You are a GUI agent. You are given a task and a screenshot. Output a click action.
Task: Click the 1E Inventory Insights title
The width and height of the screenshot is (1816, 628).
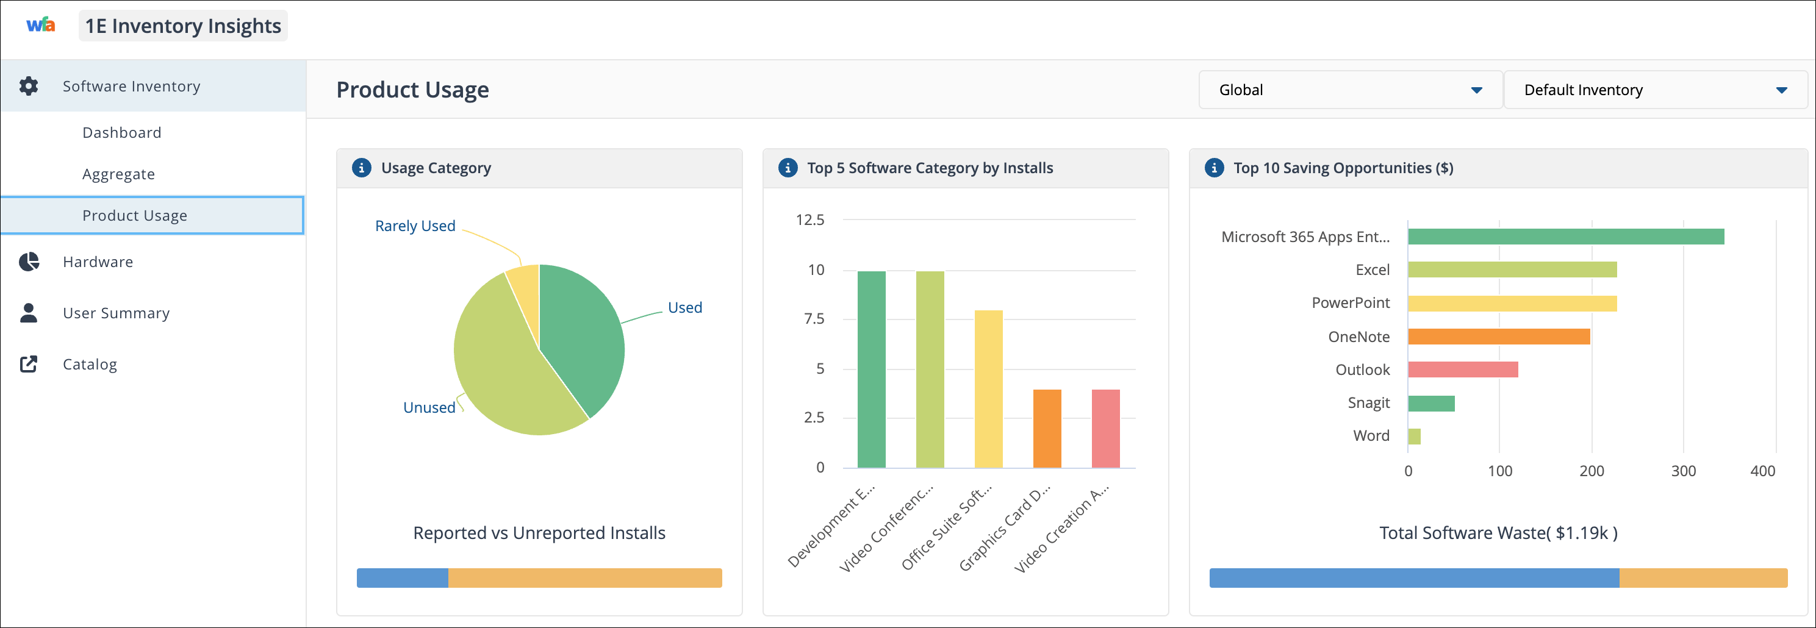click(182, 26)
